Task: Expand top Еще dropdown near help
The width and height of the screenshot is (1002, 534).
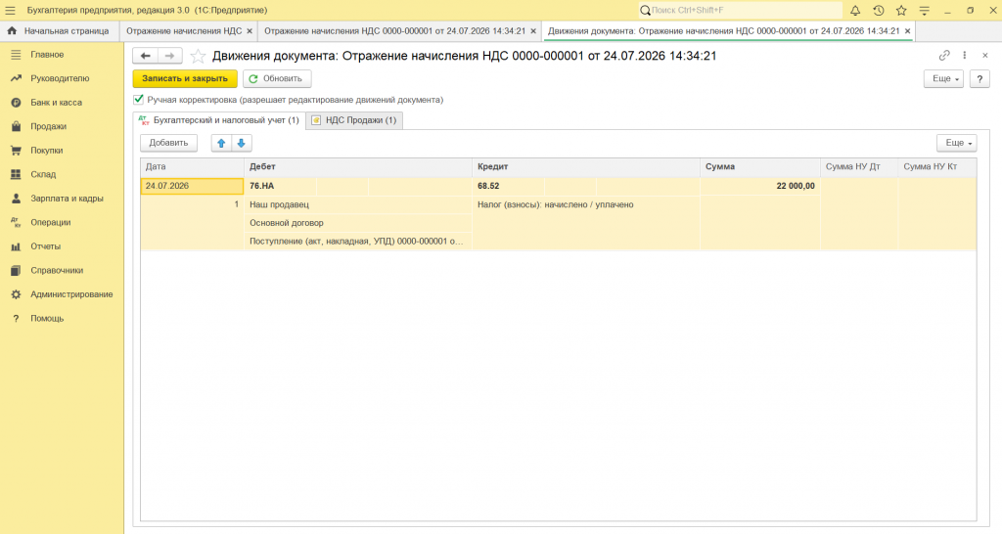Action: click(x=943, y=78)
